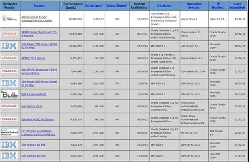Click the Hewlett Packard Enterprise logo
This screenshot has width=249, height=162.
tap(10, 132)
